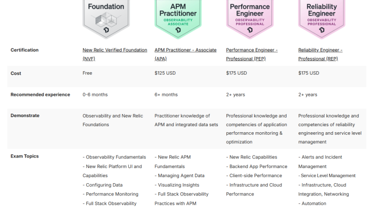
Task: Select the Exam Topics row header
Action: tap(25, 156)
